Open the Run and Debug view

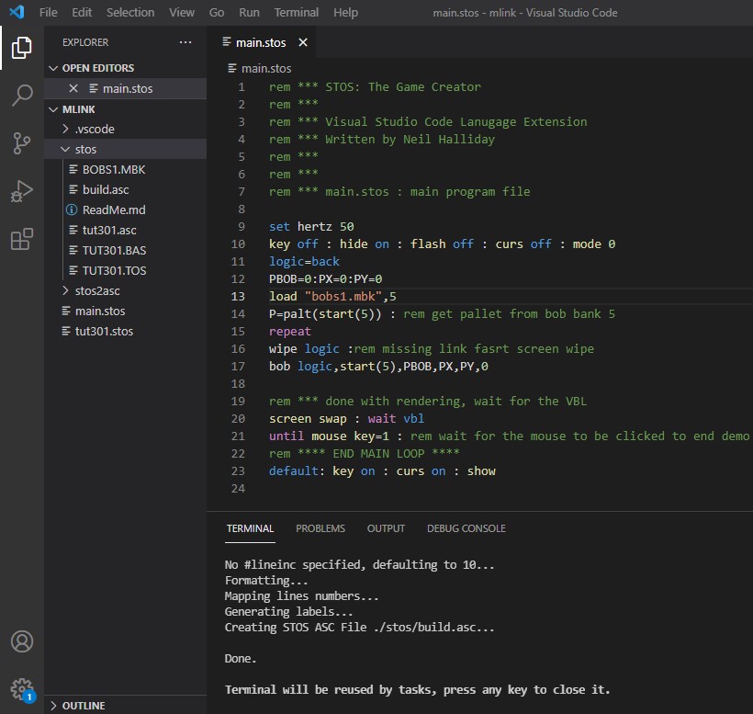(x=22, y=191)
